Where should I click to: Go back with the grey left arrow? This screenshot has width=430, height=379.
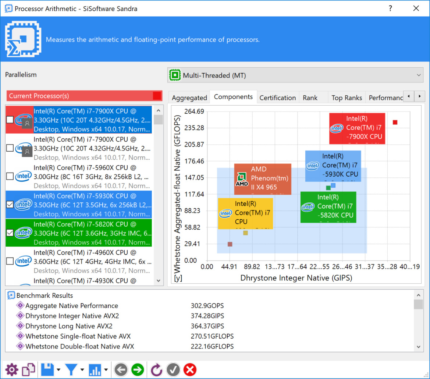pos(121,370)
